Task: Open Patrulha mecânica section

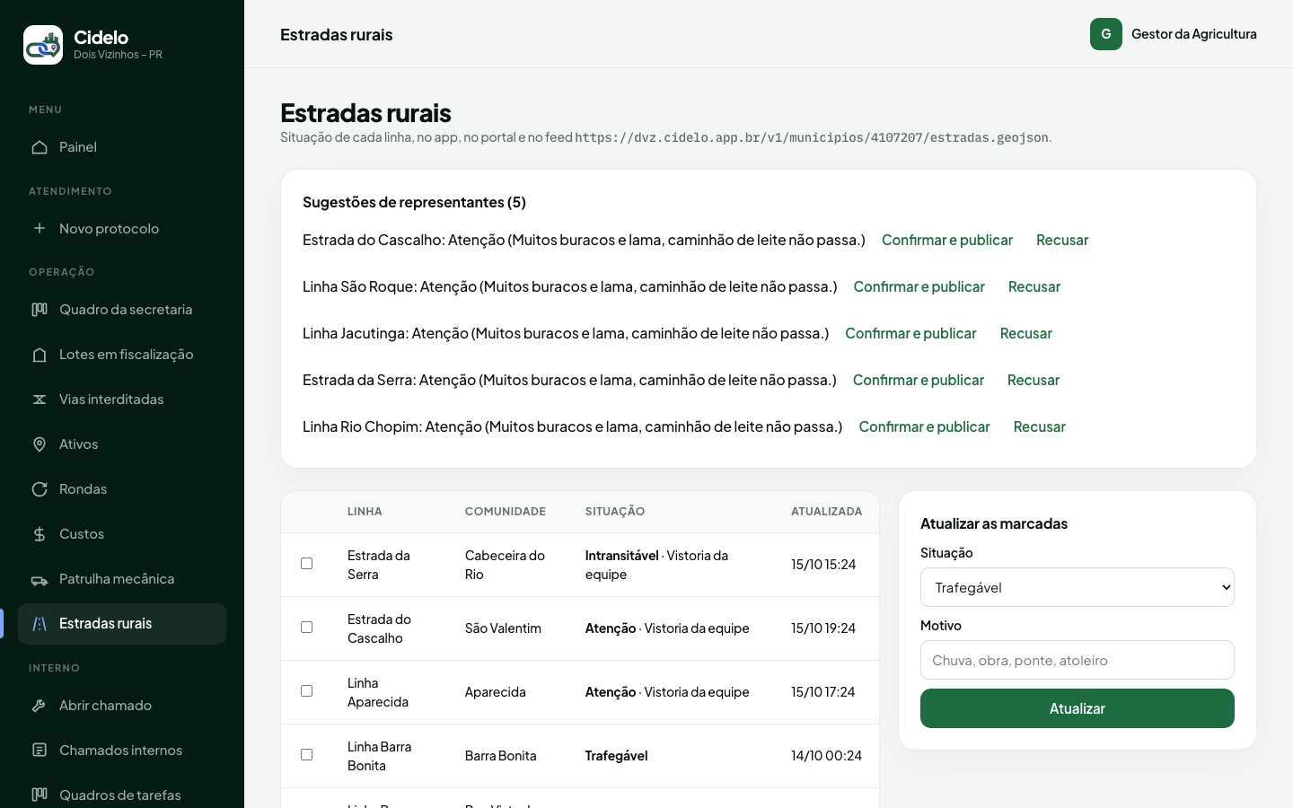Action: coord(122,579)
